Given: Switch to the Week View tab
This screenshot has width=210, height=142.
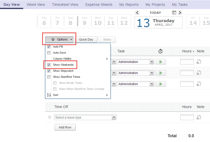Looking at the screenshot, I should 36,5.
